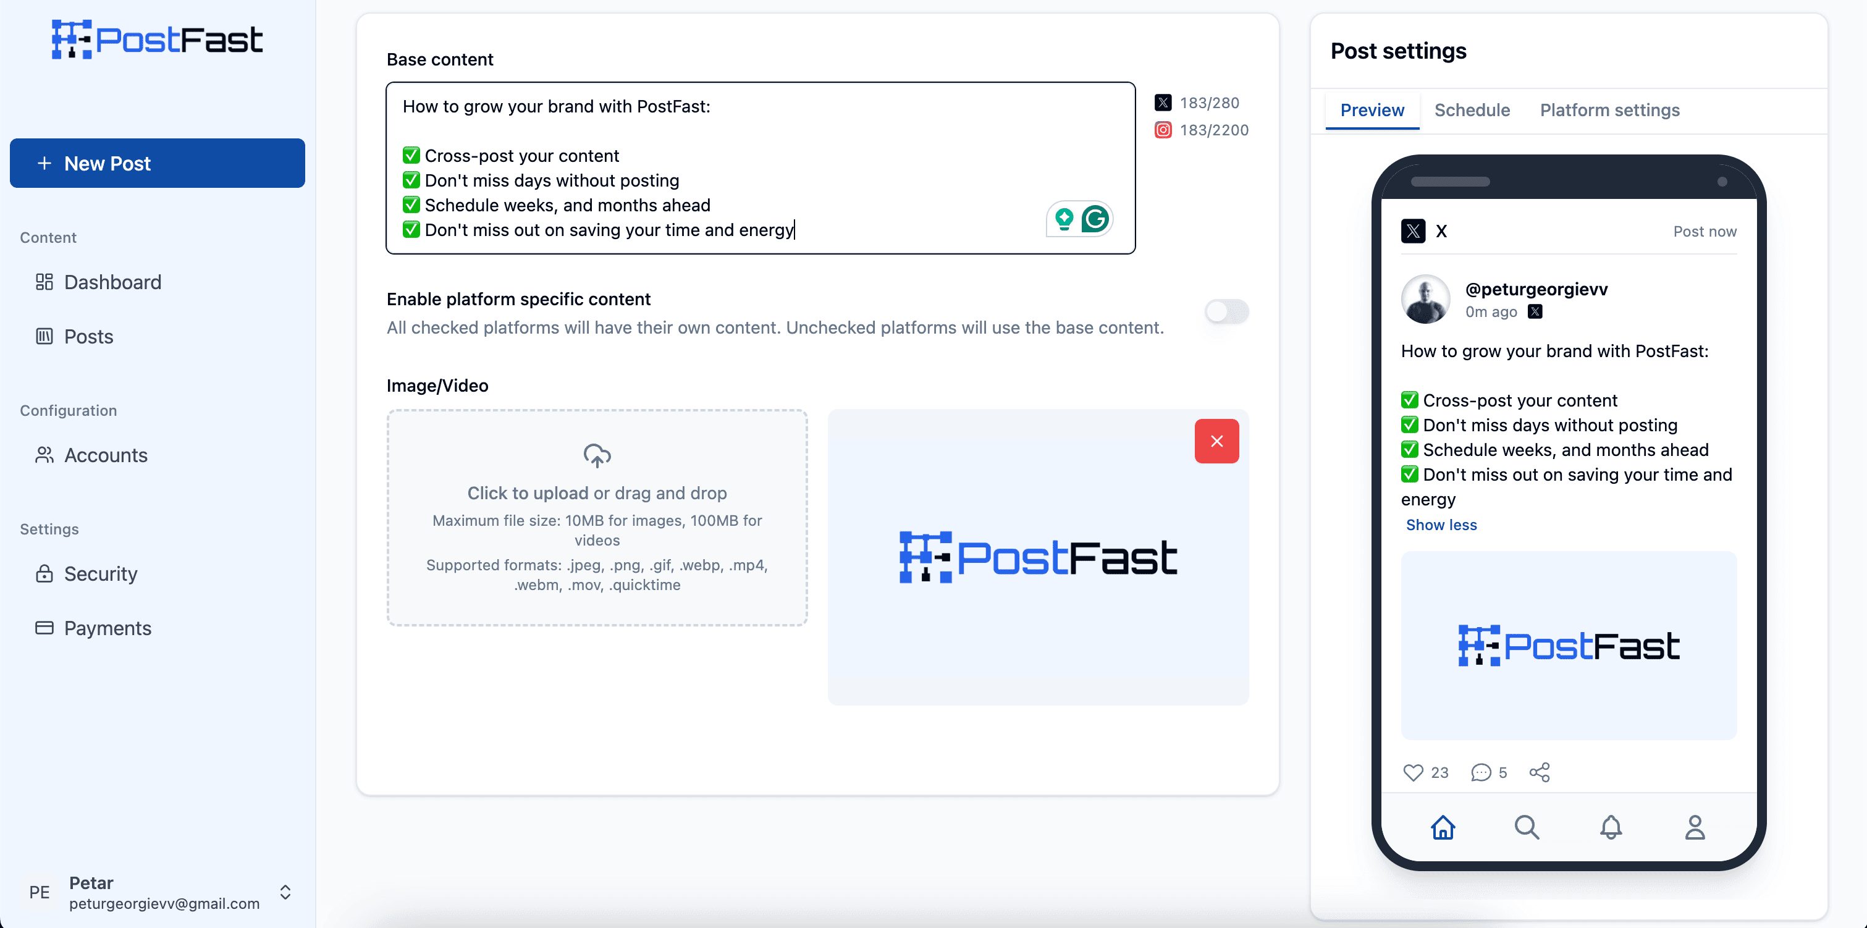
Task: Click the base content text input field
Action: click(761, 168)
